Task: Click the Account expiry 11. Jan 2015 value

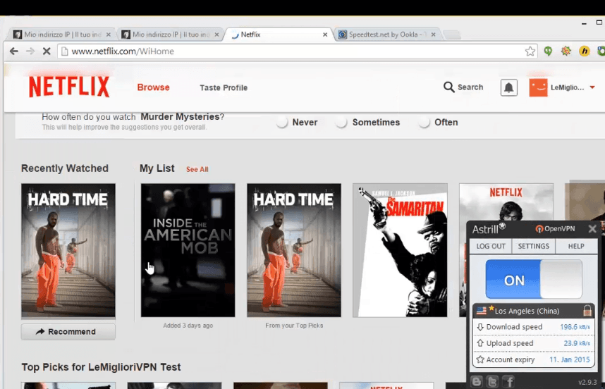Action: 570,359
